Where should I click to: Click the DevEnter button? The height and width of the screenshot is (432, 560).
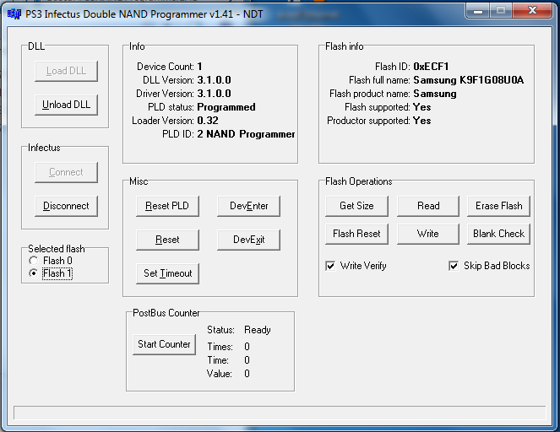coord(248,206)
